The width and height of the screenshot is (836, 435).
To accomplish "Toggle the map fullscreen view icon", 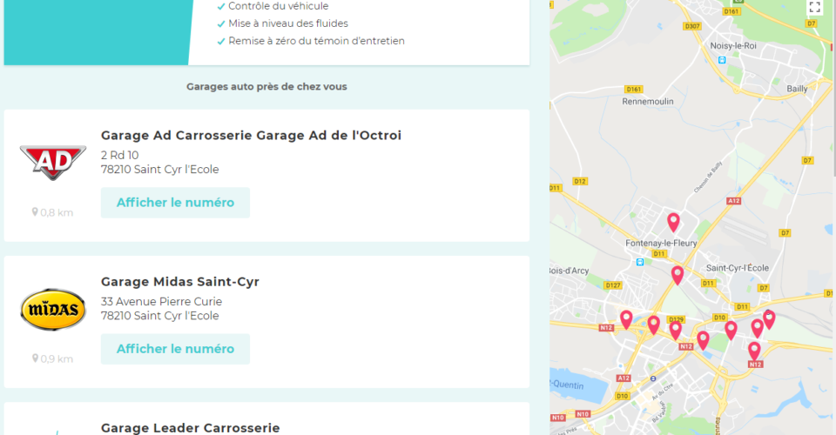I will pyautogui.click(x=814, y=7).
